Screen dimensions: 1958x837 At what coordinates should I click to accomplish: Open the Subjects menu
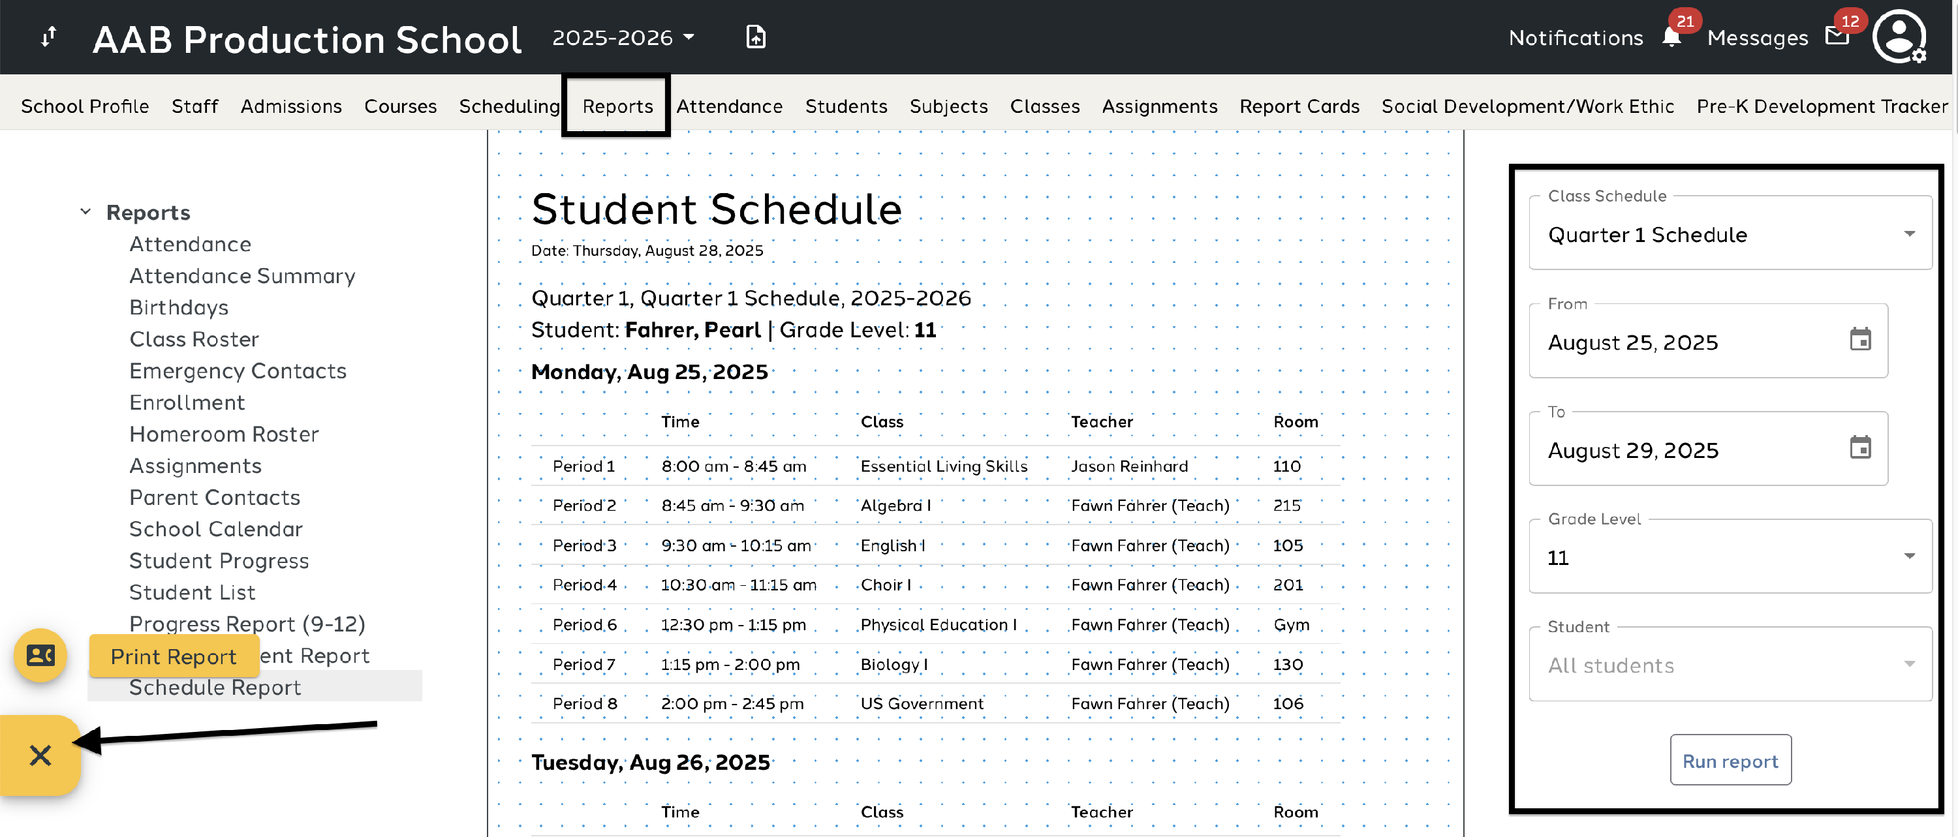click(x=948, y=106)
